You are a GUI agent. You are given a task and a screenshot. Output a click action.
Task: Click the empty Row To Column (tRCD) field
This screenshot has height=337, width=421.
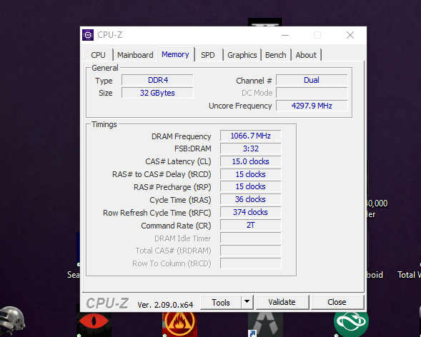click(251, 263)
